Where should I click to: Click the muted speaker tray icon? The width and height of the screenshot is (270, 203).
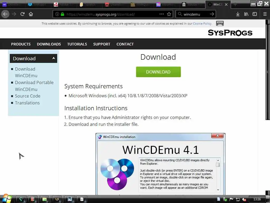coord(244,200)
